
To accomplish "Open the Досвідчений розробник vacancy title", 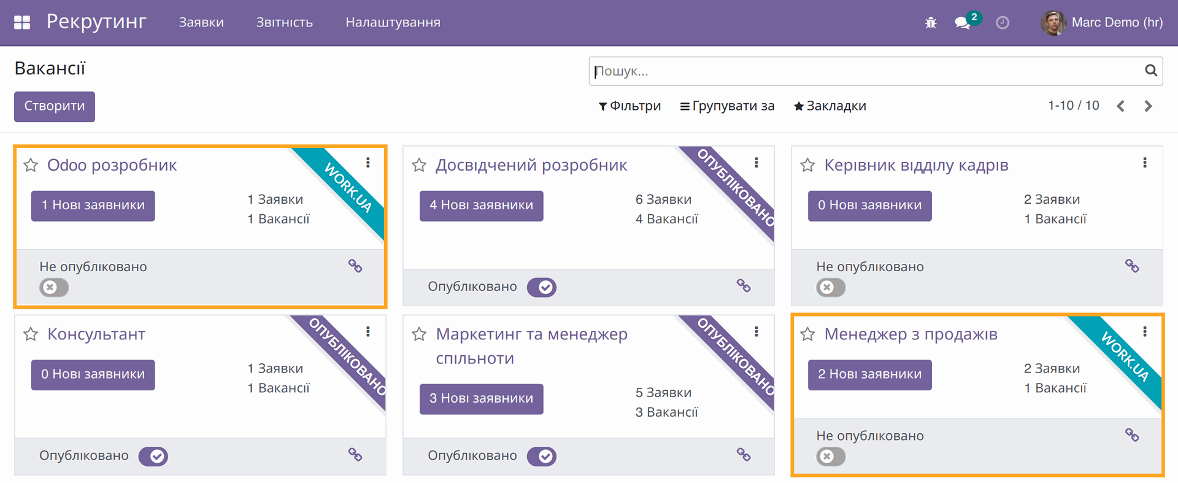I will coord(531,165).
